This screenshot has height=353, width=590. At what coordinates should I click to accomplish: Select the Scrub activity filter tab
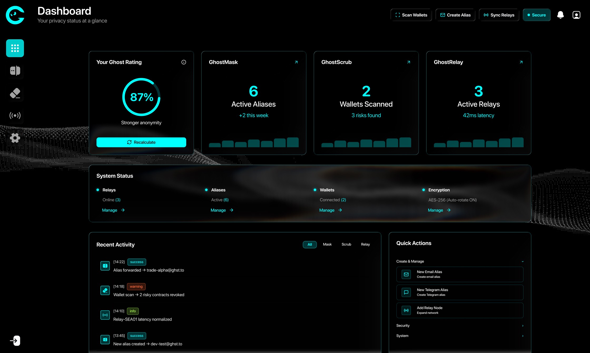tap(346, 244)
